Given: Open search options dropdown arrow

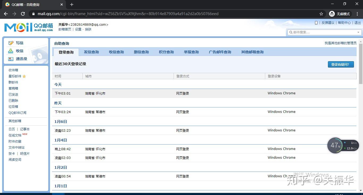Looking at the screenshot, I should 358,32.
